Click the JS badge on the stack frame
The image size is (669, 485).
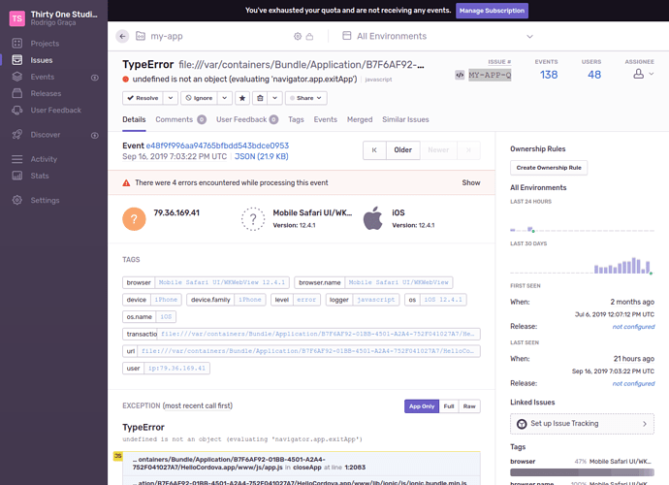[x=117, y=456]
